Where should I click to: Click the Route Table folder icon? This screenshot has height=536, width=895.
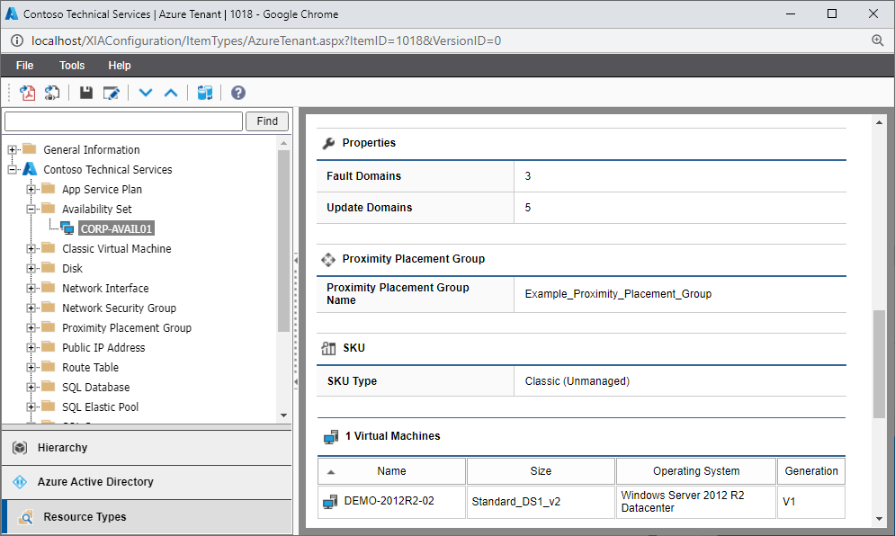[48, 366]
